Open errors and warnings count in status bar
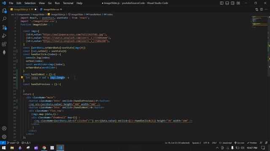The height and width of the screenshot is (151, 270). [26, 143]
